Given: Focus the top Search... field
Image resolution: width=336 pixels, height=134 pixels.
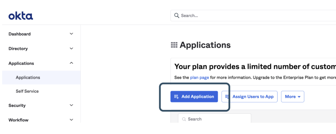Looking at the screenshot, I should [x=255, y=16].
